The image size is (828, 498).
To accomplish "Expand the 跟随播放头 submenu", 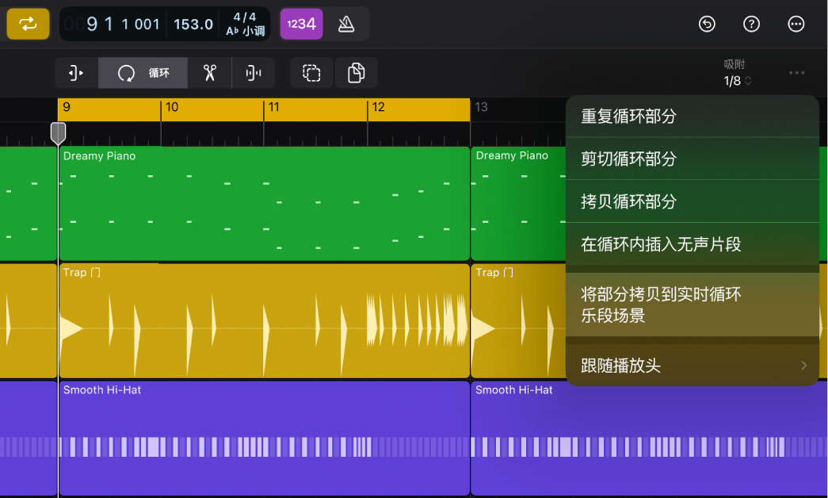I will (692, 366).
